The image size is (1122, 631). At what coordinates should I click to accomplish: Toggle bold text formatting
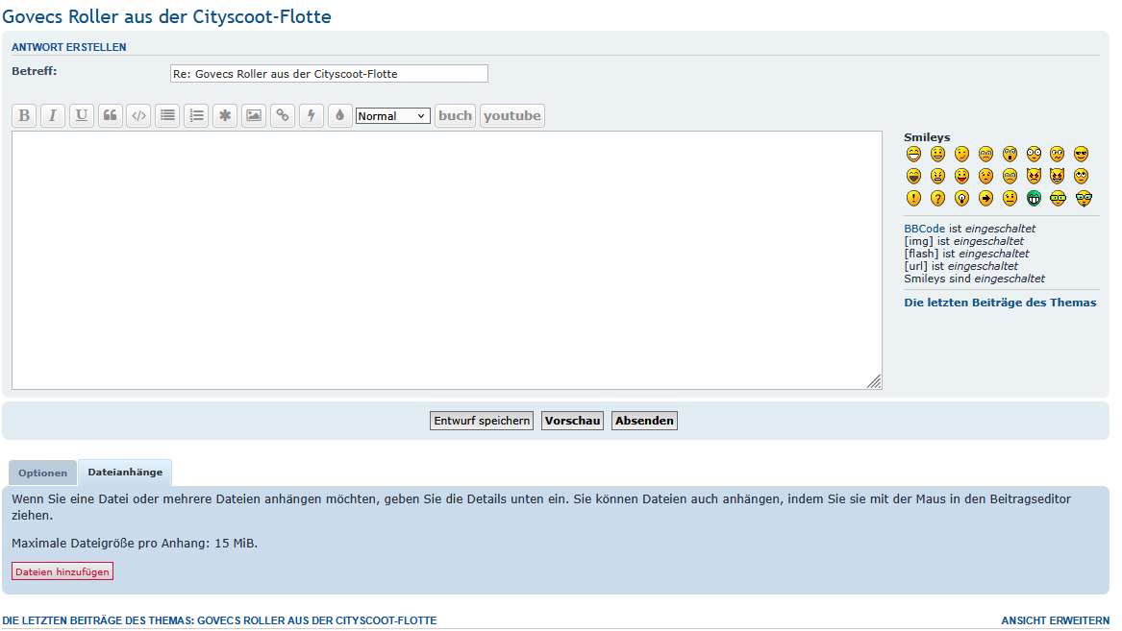point(24,116)
